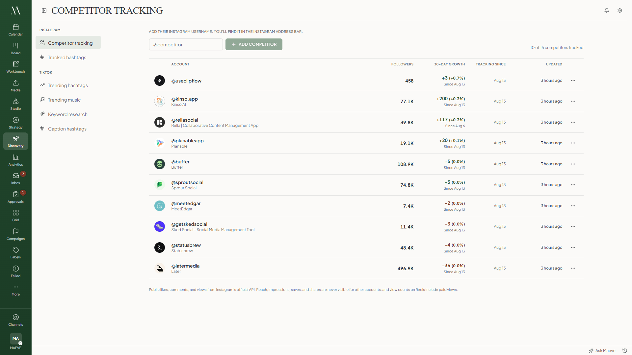Click '10 of 15 competitors tracked' text
The image size is (632, 355).
pos(557,48)
